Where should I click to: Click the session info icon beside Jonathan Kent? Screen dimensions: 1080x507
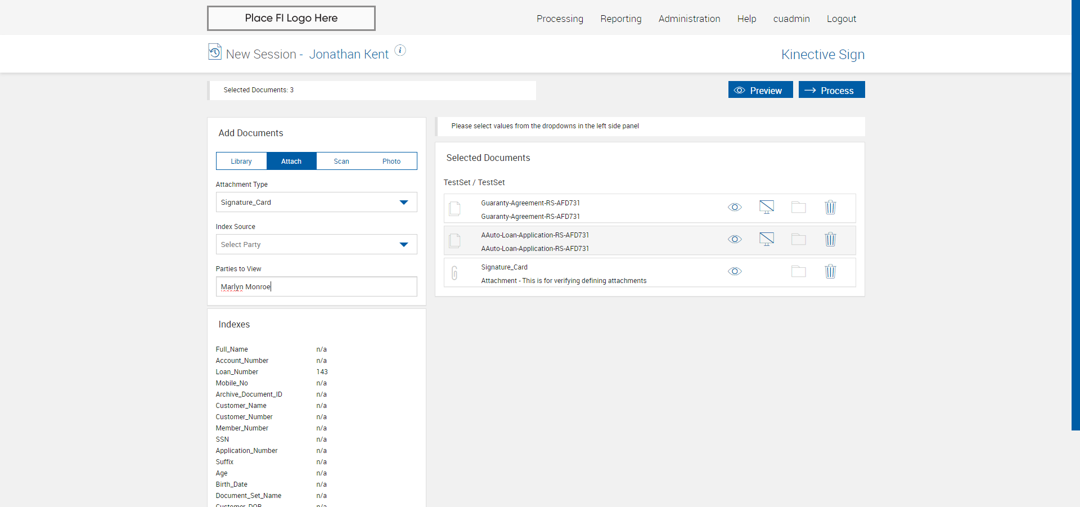point(400,51)
